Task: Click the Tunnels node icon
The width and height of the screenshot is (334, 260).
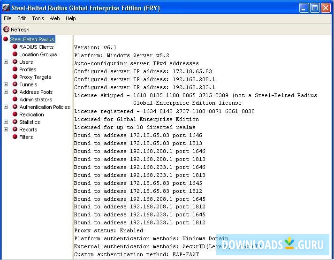Action: (15, 84)
